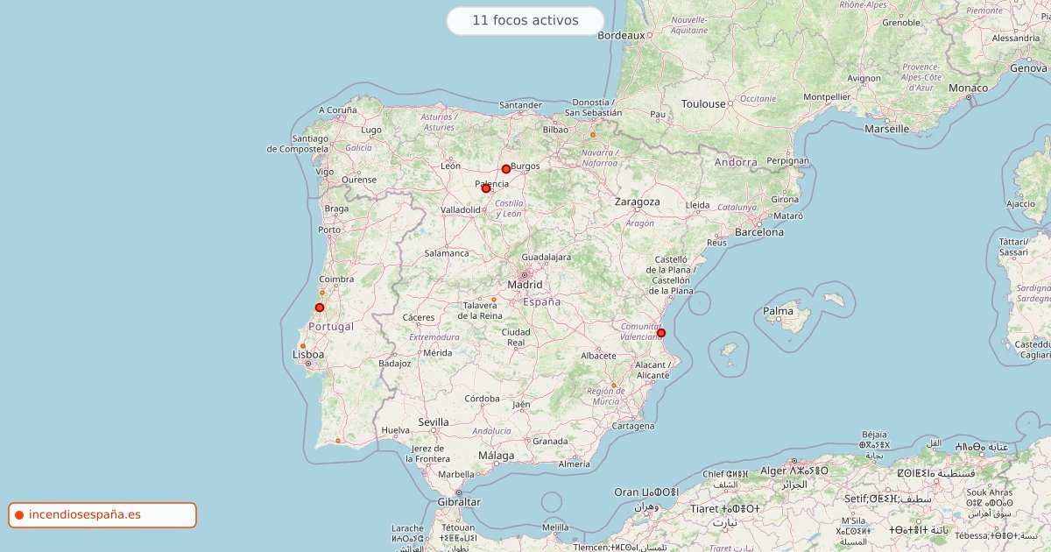The image size is (1051, 552).
Task: Click the Ourense city label
Action: pyautogui.click(x=359, y=180)
